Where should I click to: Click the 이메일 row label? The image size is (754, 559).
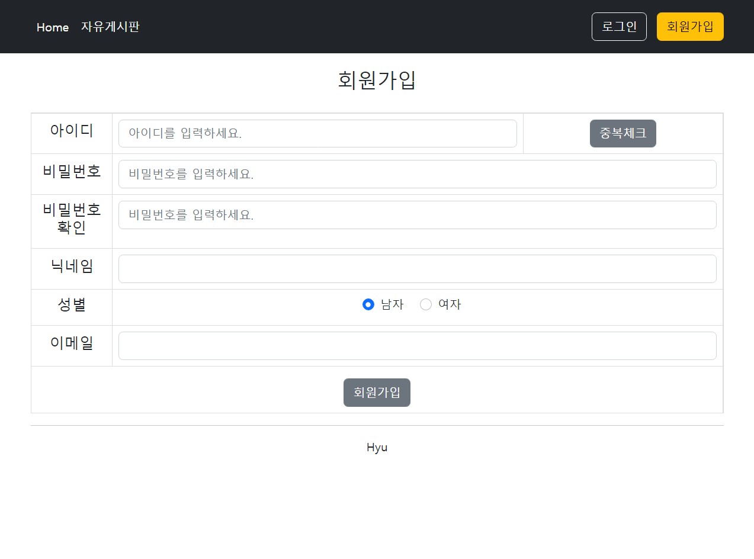(x=72, y=343)
